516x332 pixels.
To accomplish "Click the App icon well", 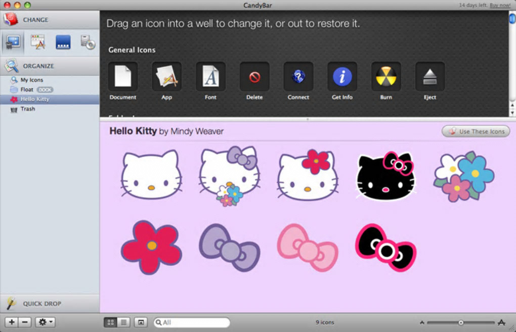I will click(166, 76).
